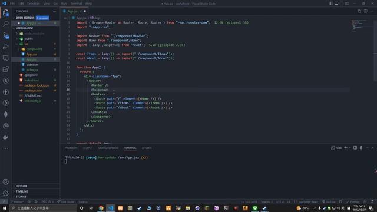Screen dimensions: 377x212
Task: Kill the terminal with trash icon
Action: [x=361, y=148]
